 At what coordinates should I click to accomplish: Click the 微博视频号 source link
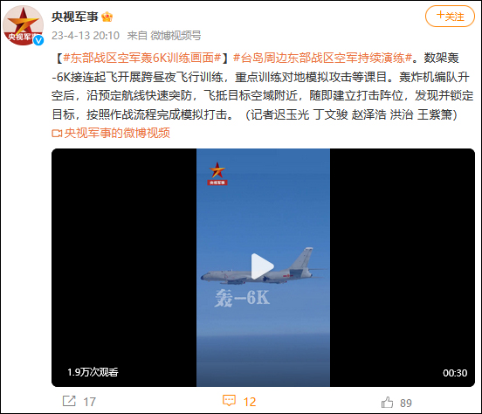176,36
